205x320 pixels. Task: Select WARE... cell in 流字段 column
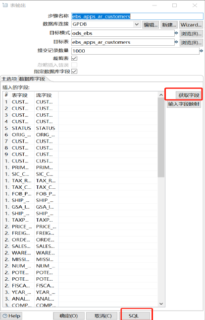[x=46, y=252]
